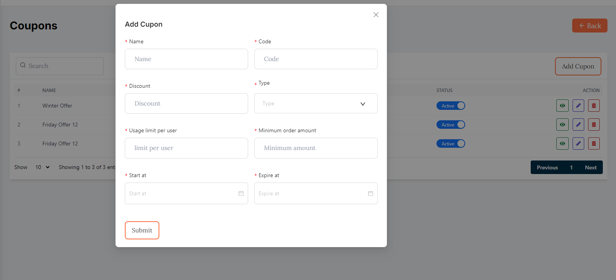Go to page 1 in pagination
This screenshot has height=280, width=616.
pos(571,167)
